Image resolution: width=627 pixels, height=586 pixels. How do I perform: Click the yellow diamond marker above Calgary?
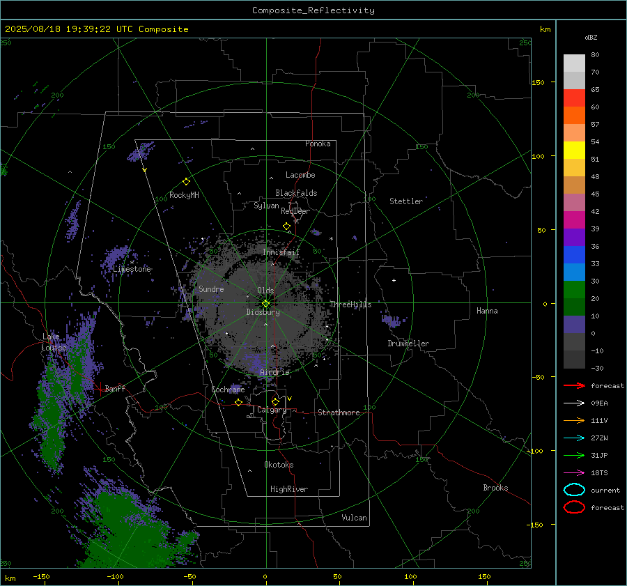coord(275,401)
